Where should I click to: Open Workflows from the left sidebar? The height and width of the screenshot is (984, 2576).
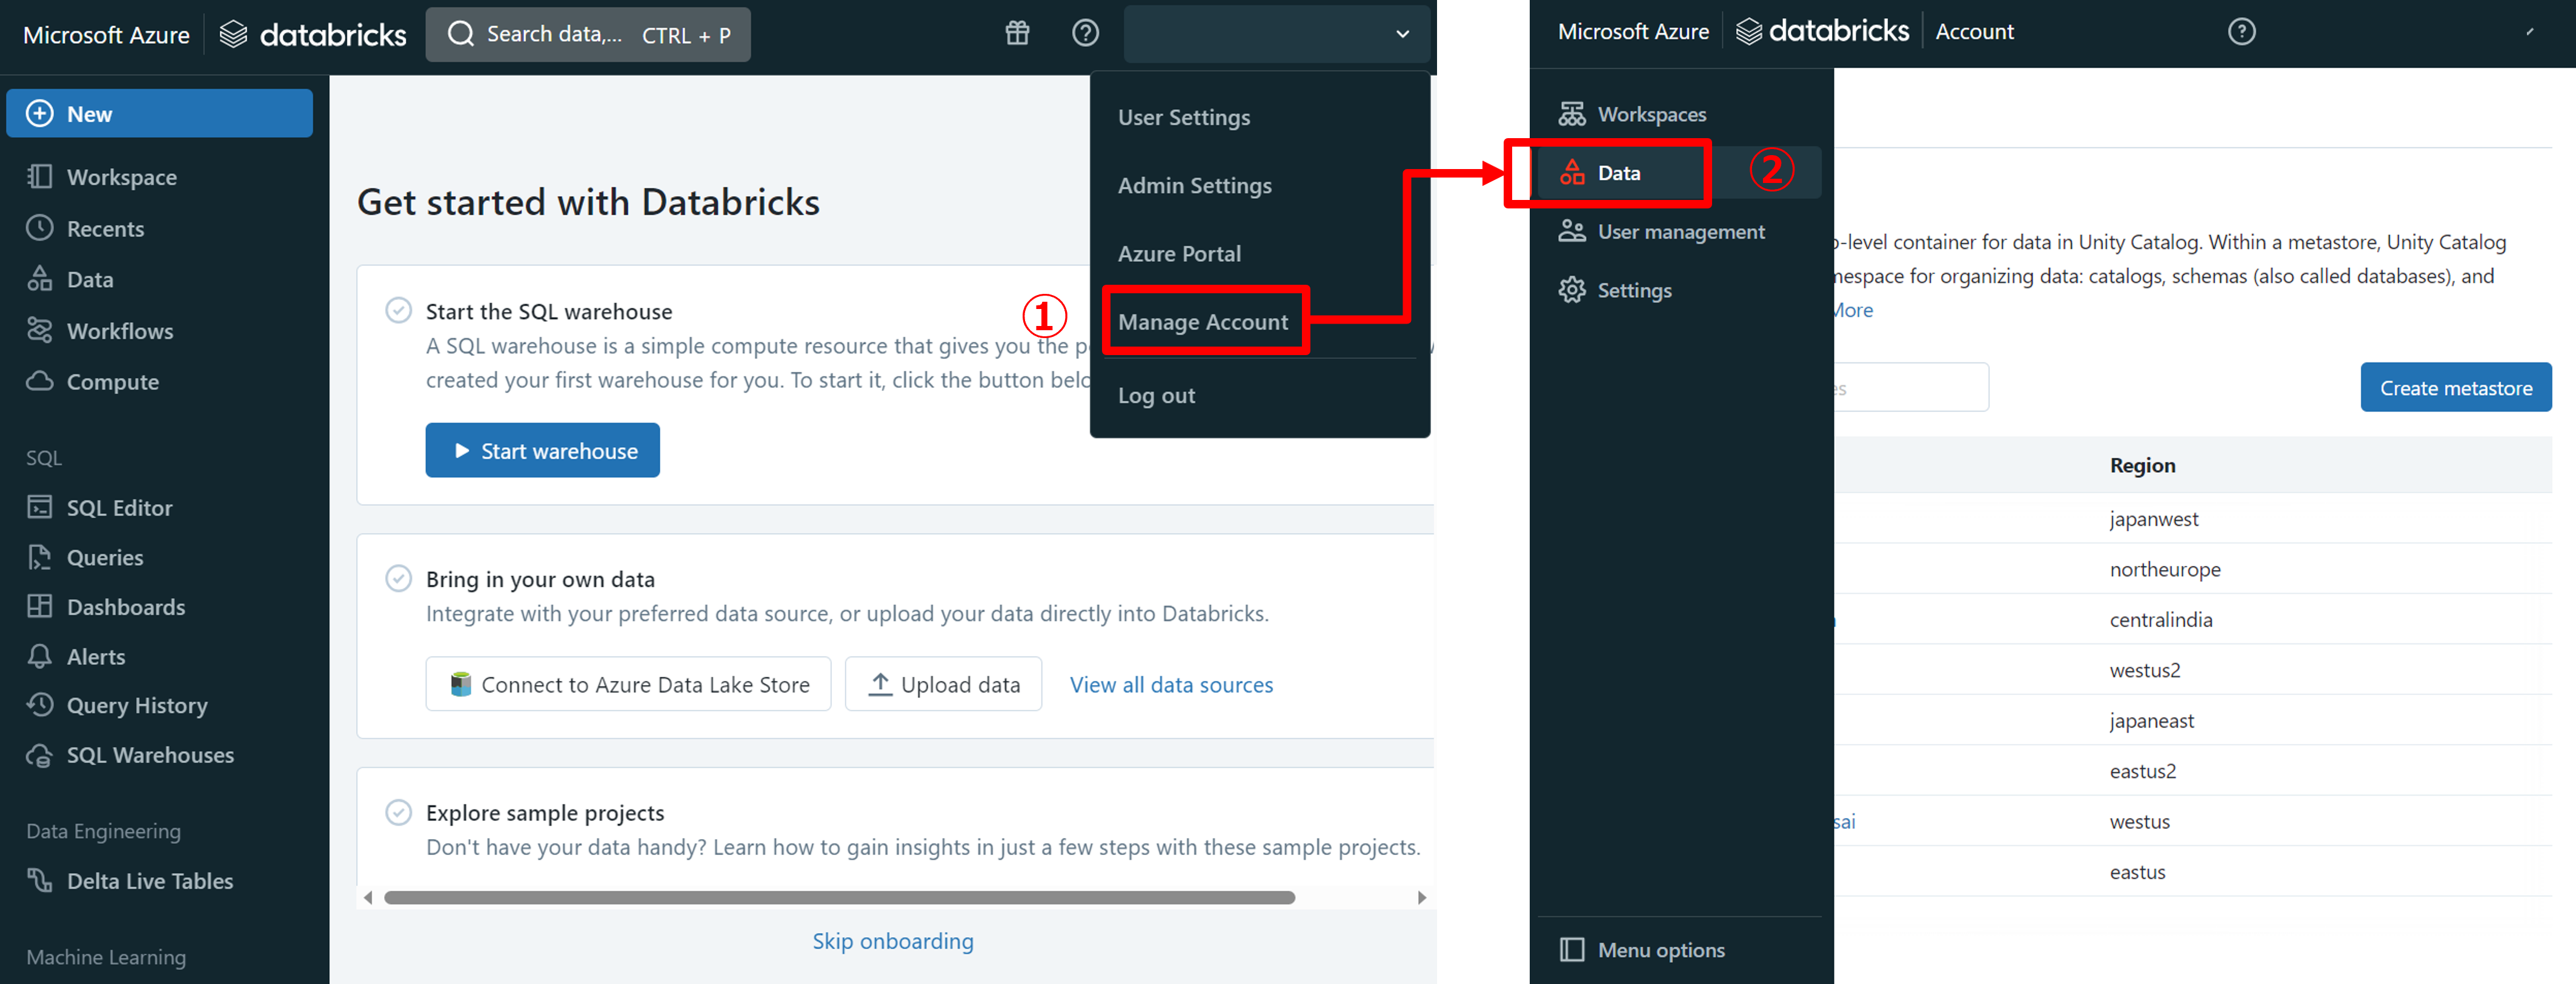119,331
